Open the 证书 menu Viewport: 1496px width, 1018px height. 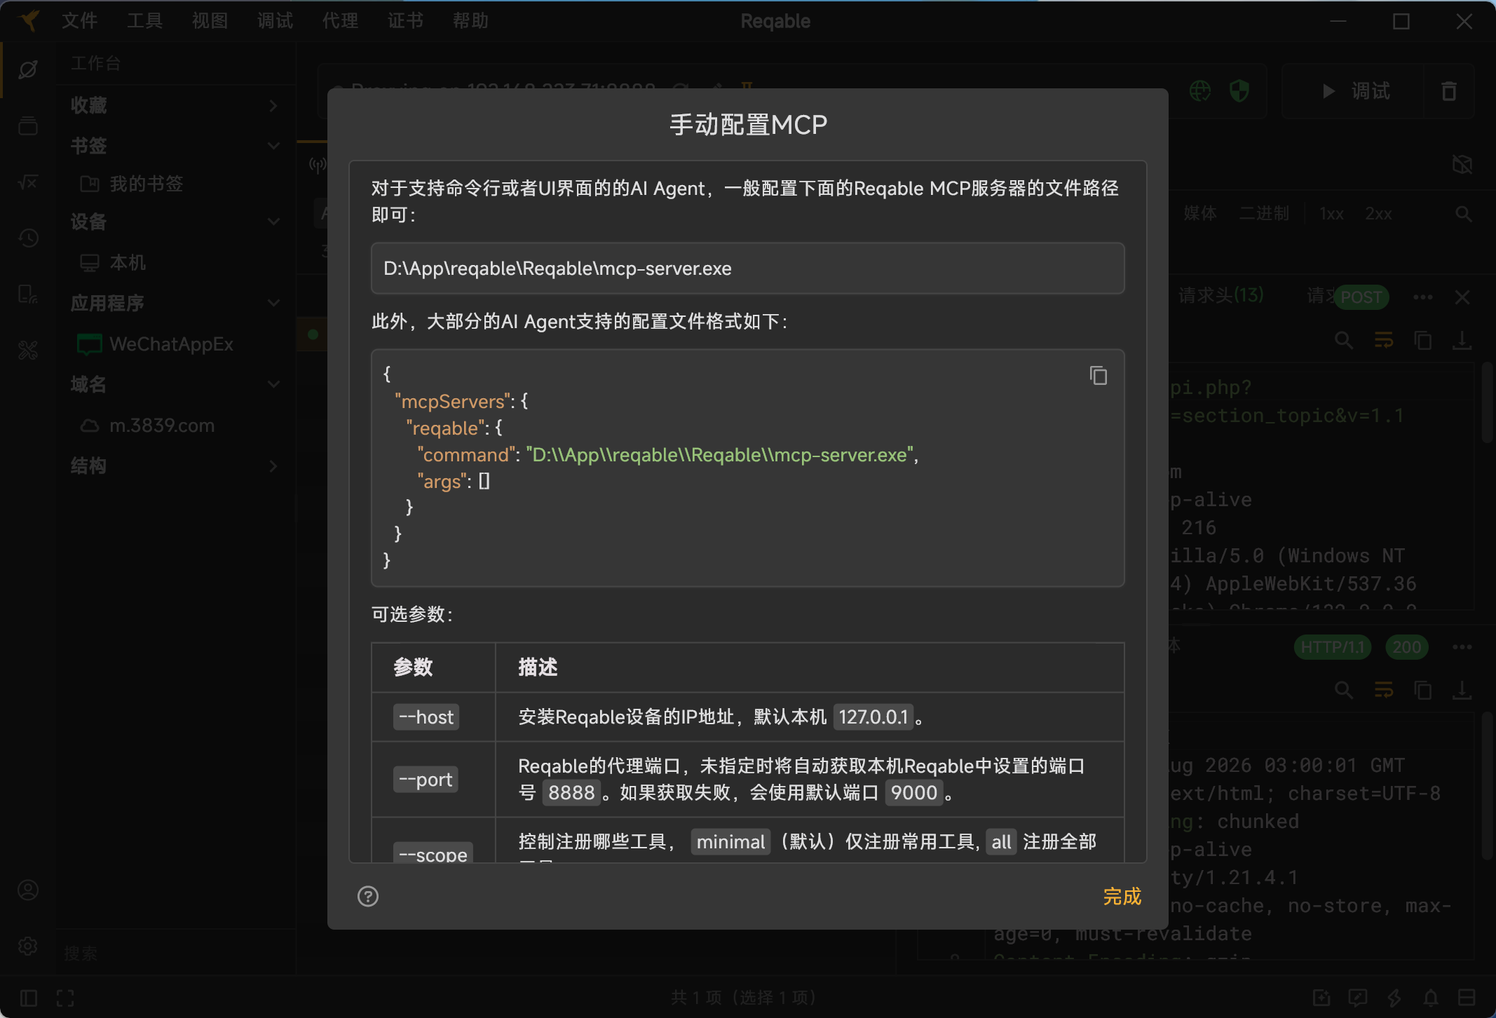[x=405, y=21]
